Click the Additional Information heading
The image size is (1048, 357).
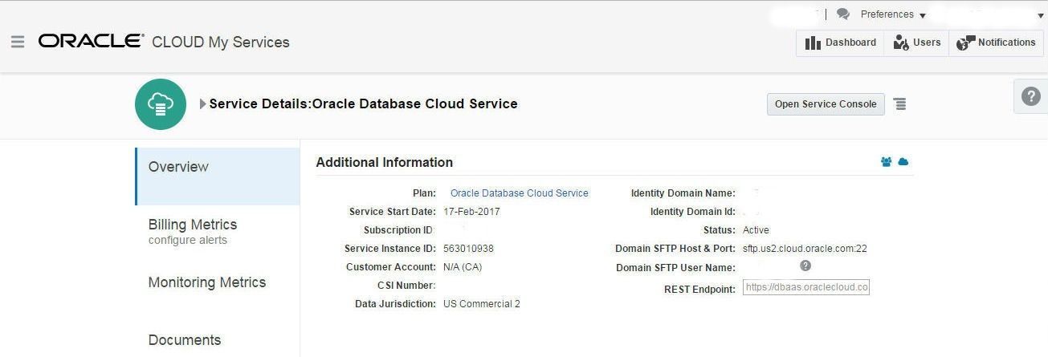pyautogui.click(x=385, y=162)
